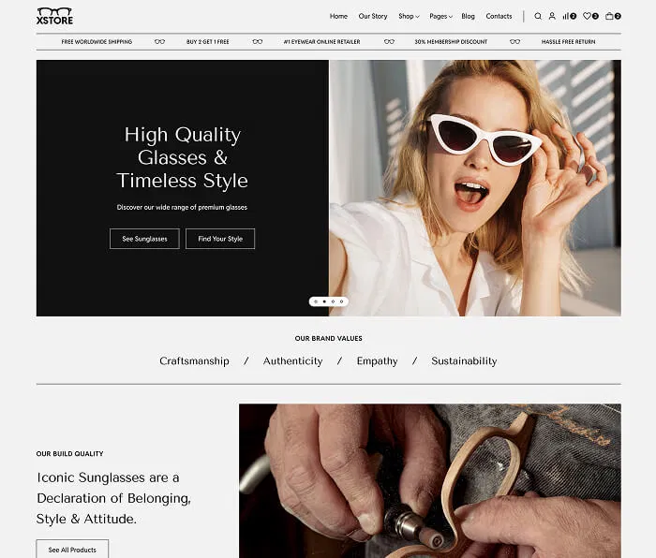
Task: Select the last hero slider dot
Action: pos(341,301)
